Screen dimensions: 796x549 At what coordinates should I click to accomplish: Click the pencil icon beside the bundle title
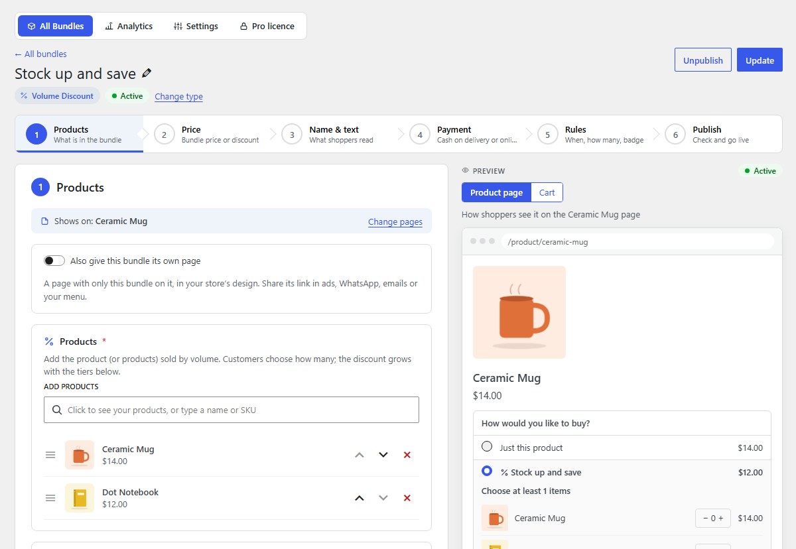[x=147, y=74]
